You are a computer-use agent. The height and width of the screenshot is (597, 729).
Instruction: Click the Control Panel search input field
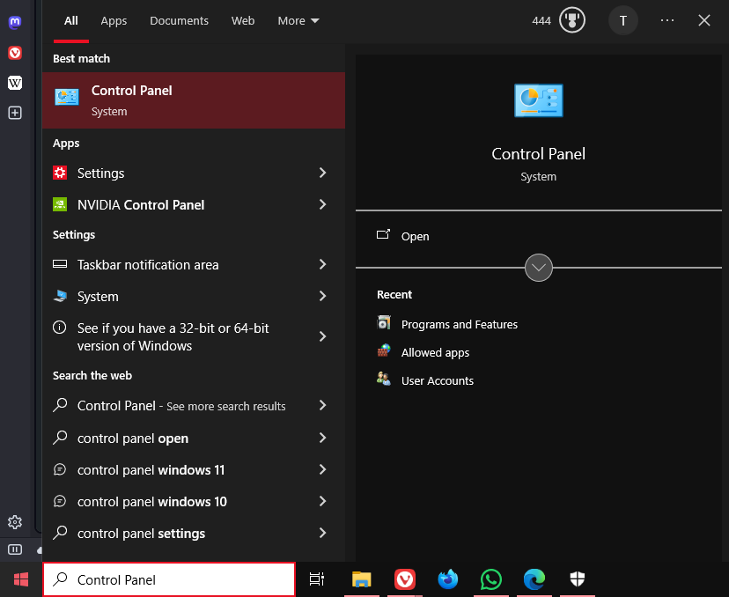(169, 579)
